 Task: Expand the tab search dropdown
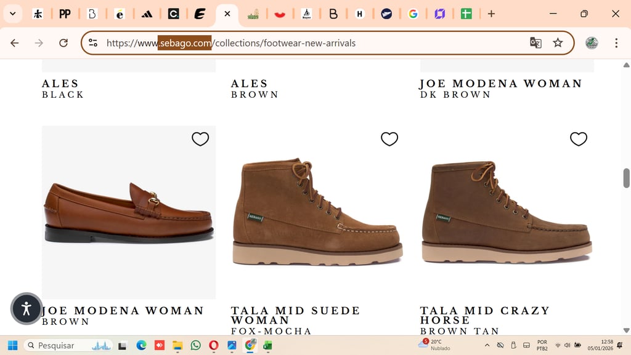point(13,14)
